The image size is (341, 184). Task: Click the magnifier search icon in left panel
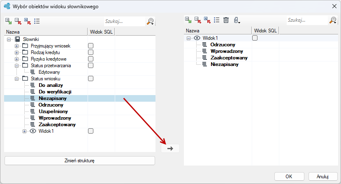150,21
